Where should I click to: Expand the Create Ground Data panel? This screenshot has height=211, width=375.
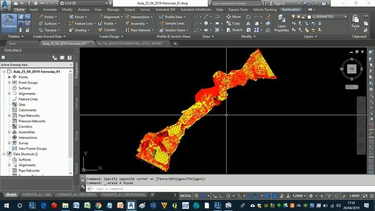49,36
